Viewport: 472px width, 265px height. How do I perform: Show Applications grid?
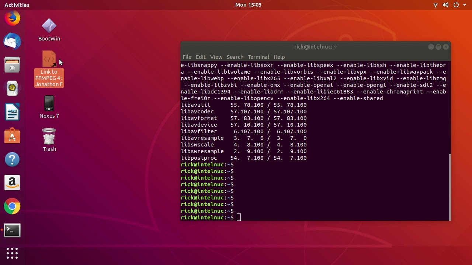(12, 253)
